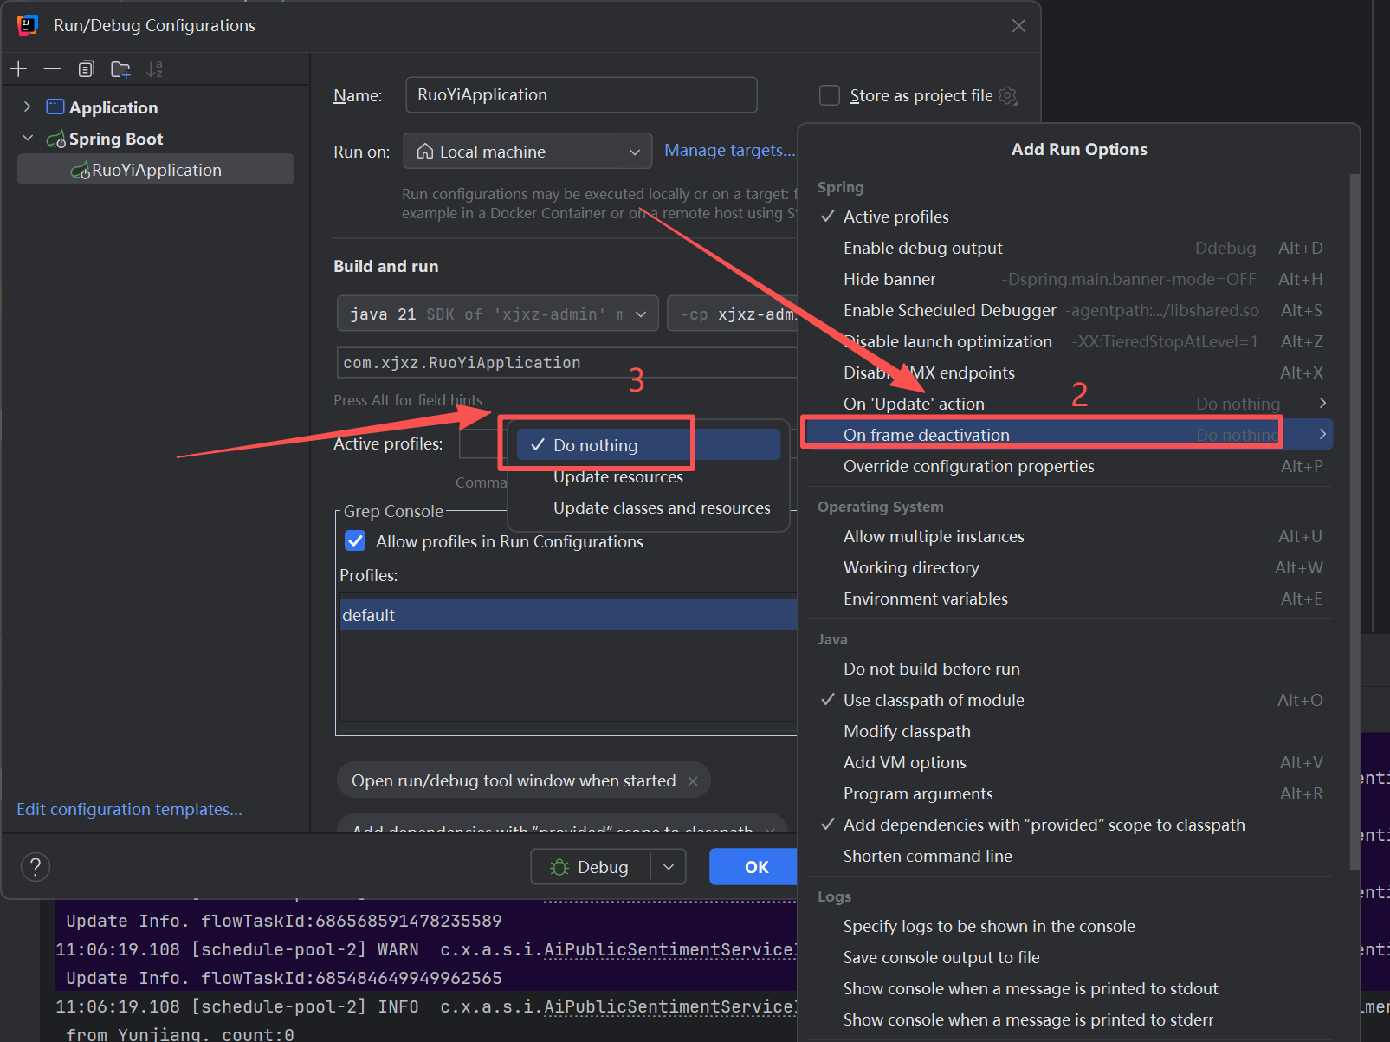Close the Run/Debug Configurations dialog
This screenshot has width=1390, height=1042.
[1018, 26]
